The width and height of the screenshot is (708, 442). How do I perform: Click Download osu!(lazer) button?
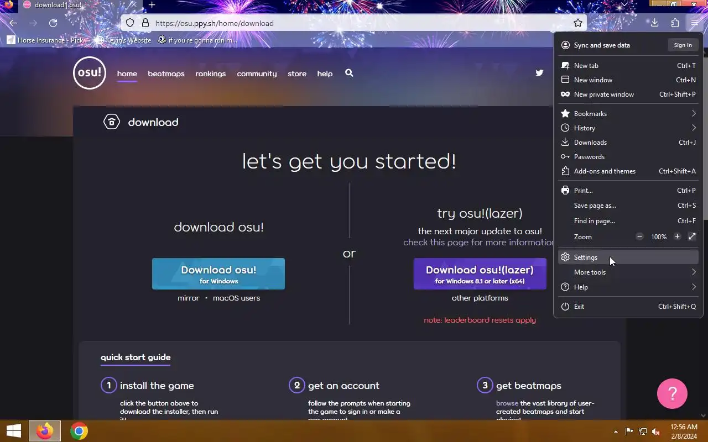click(480, 273)
